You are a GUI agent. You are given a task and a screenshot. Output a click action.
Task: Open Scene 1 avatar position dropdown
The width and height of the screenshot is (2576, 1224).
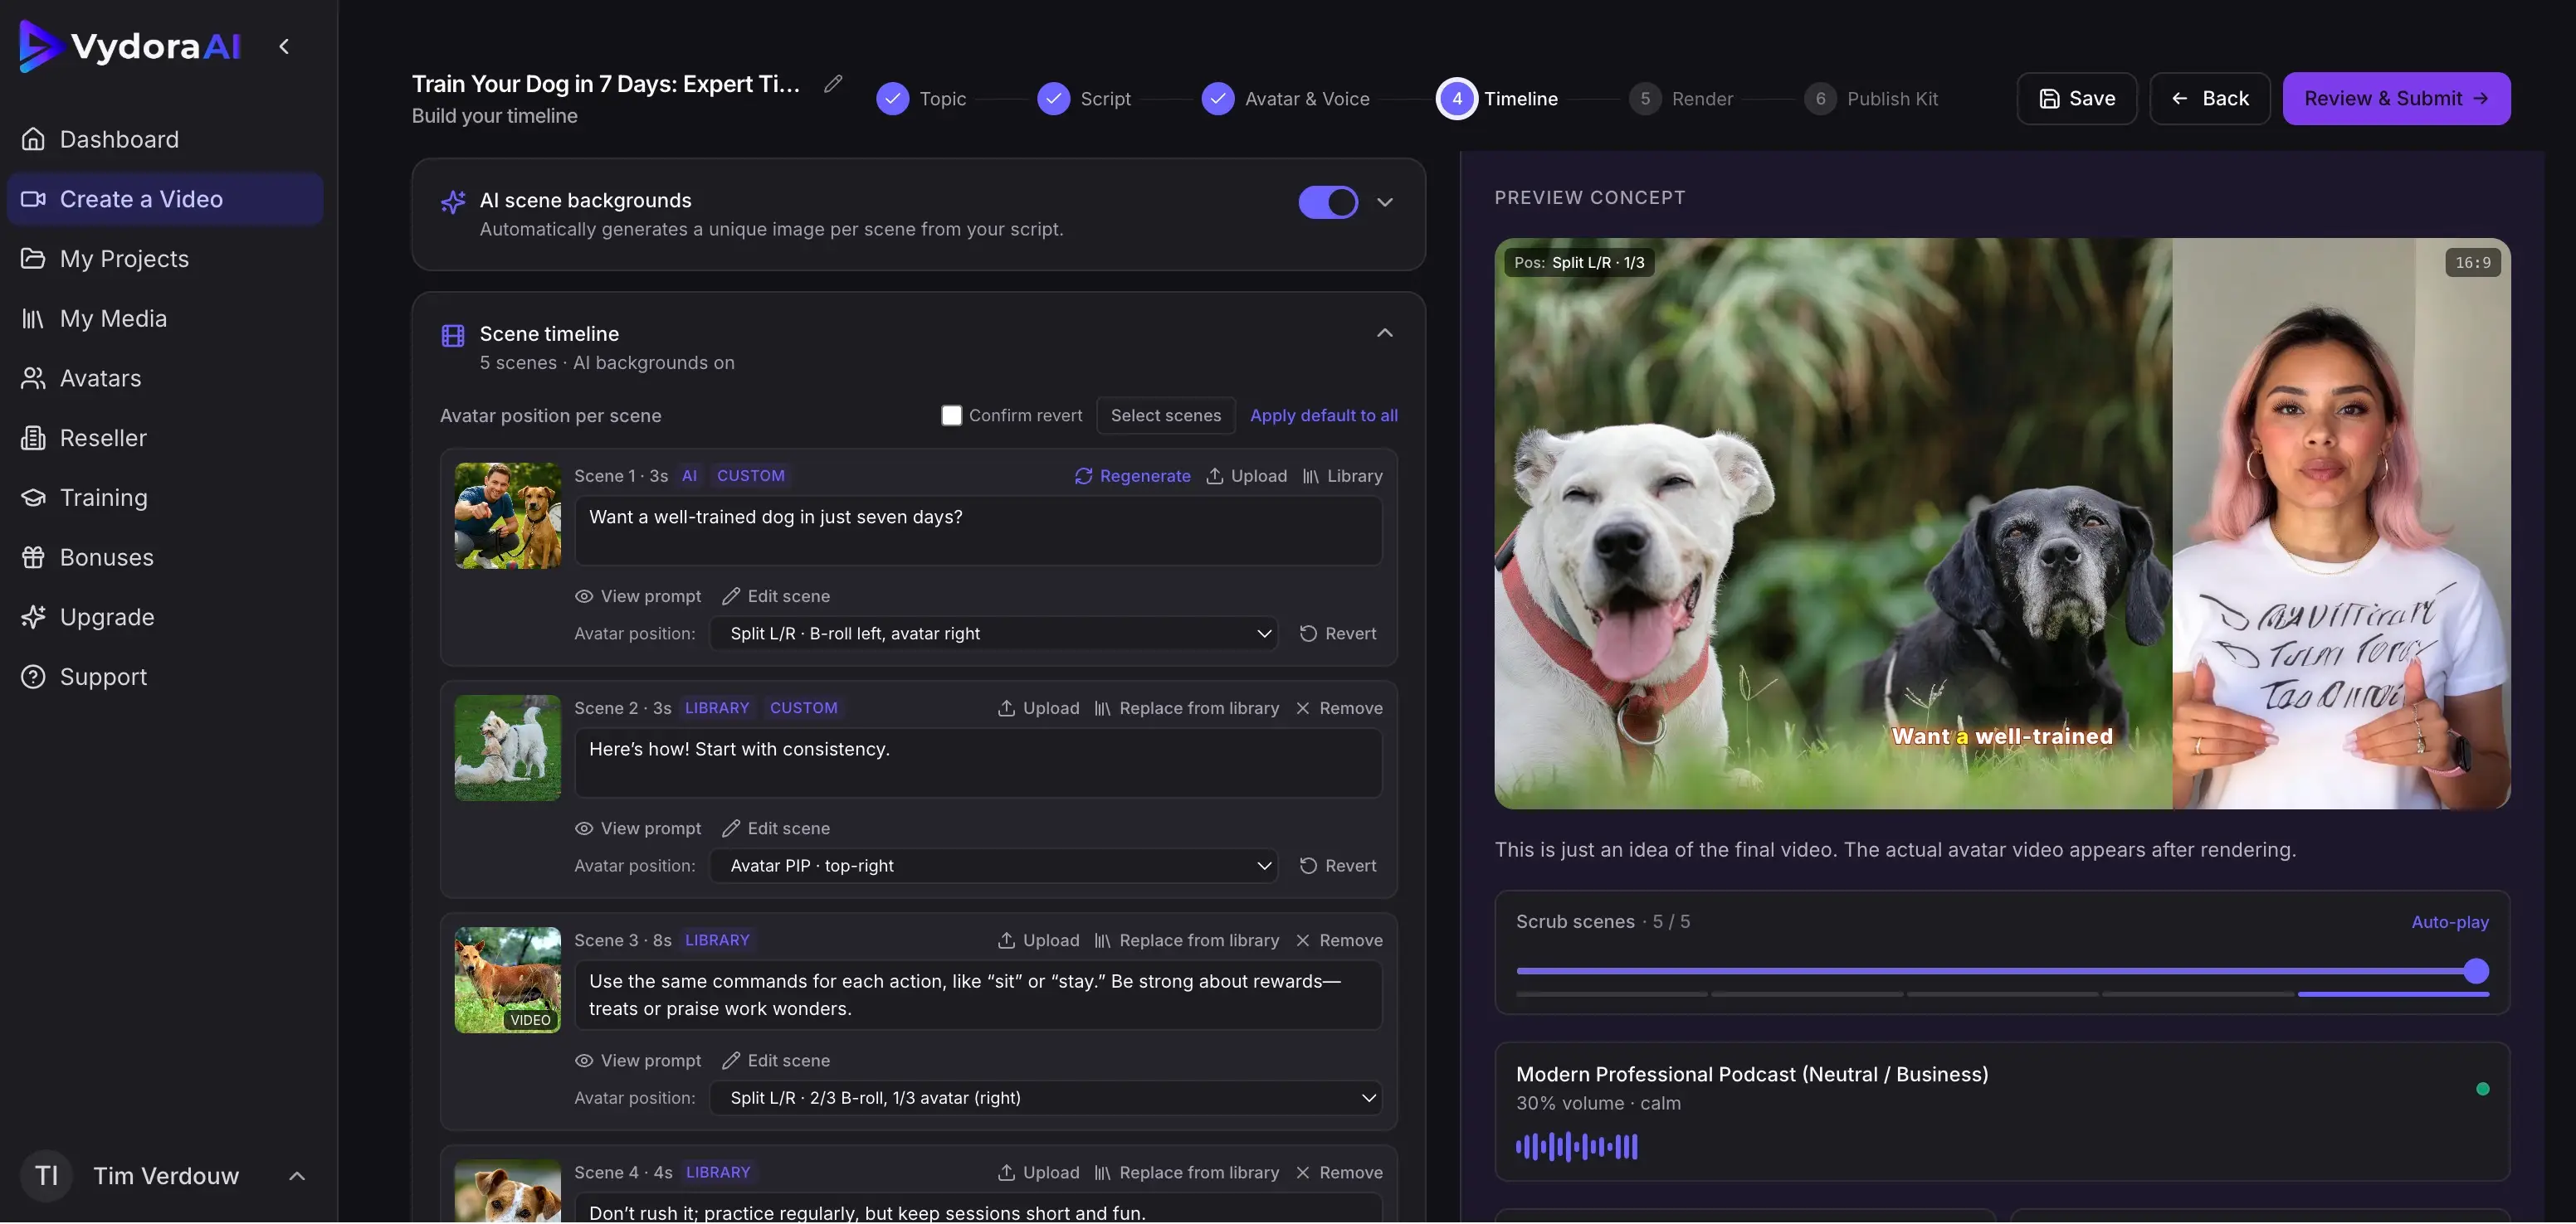tap(994, 634)
